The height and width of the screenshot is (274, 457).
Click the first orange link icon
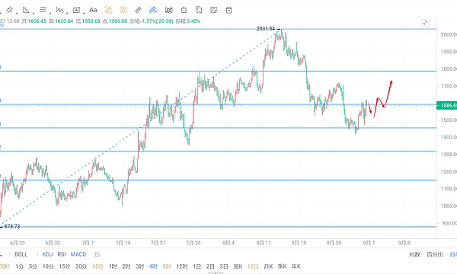(108, 10)
